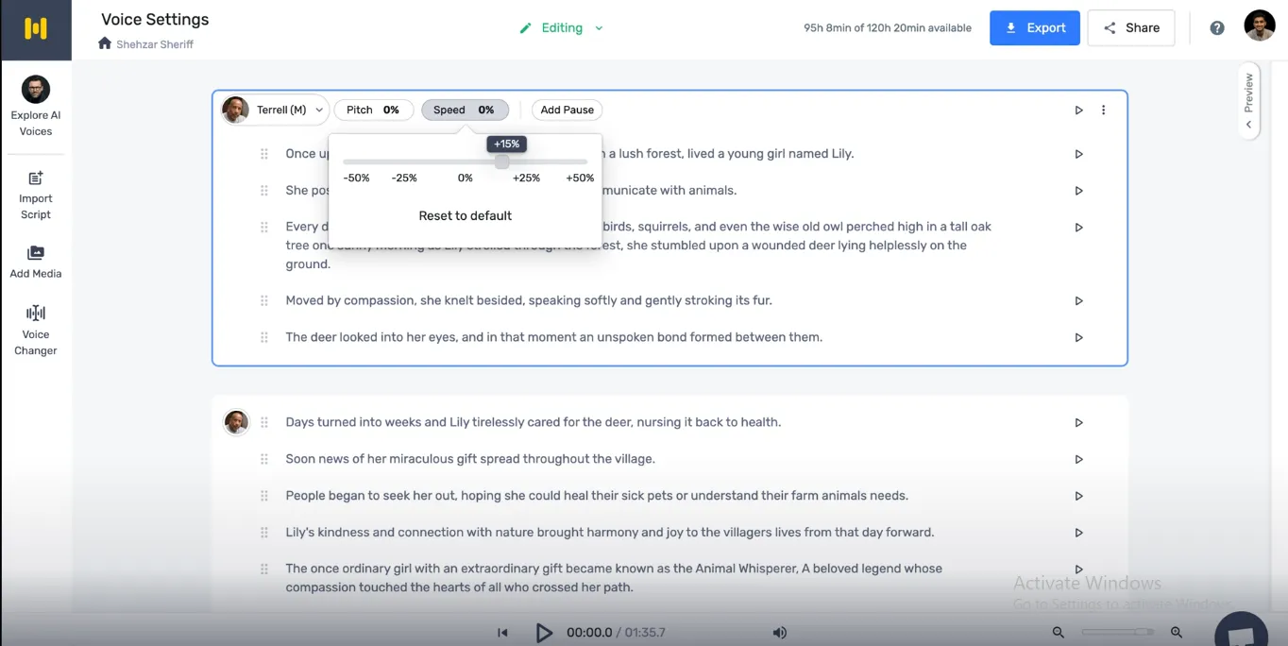Zoom in the timeline with magnifier plus
This screenshot has width=1288, height=646.
(1177, 633)
